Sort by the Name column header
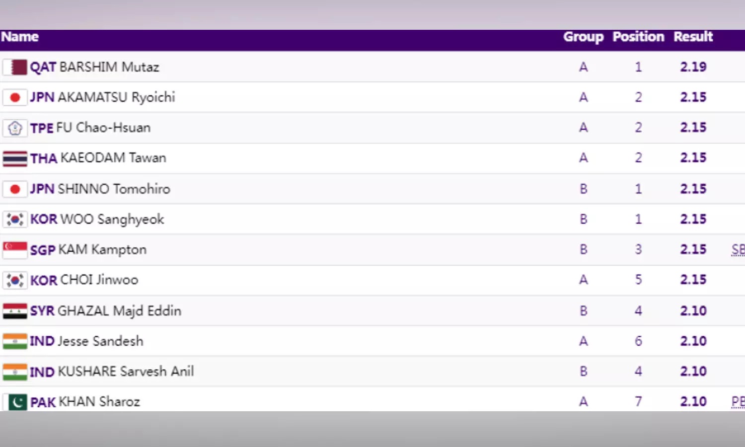 tap(20, 37)
